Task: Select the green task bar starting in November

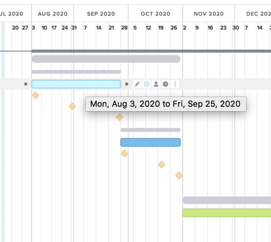Action: tap(226, 213)
